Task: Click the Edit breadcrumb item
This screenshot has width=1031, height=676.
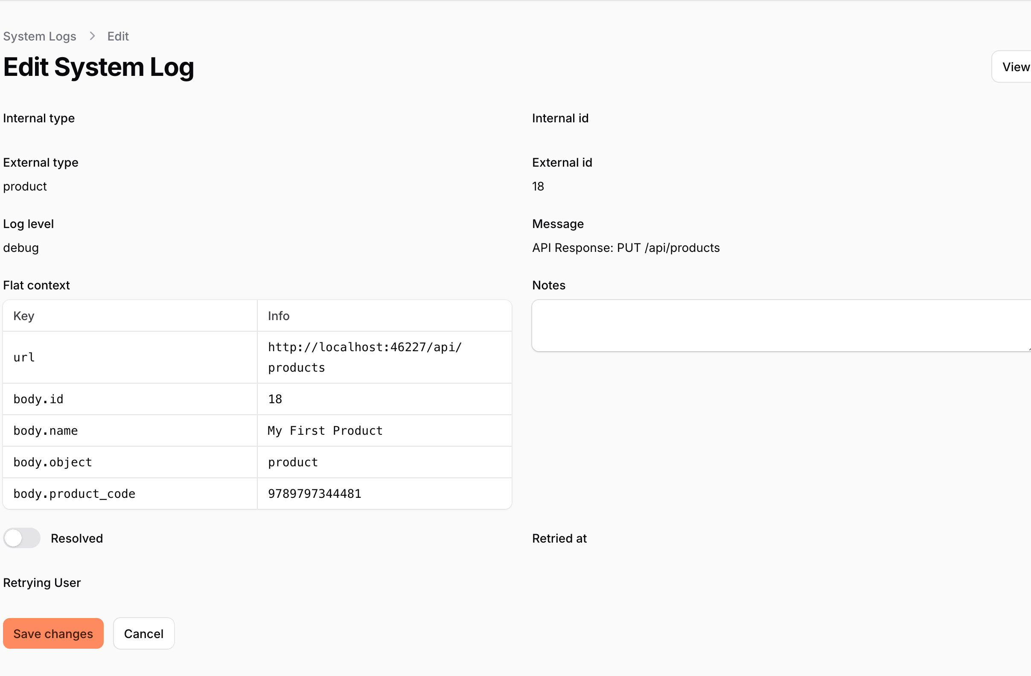Action: click(x=118, y=36)
